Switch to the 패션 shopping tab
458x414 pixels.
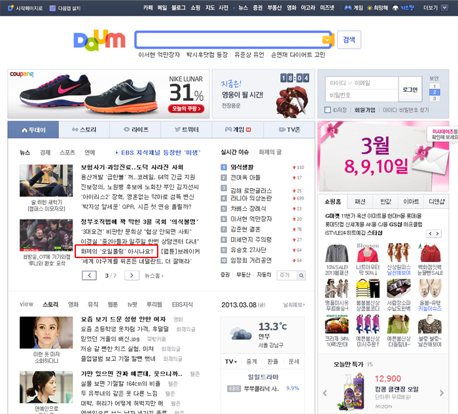(x=360, y=202)
